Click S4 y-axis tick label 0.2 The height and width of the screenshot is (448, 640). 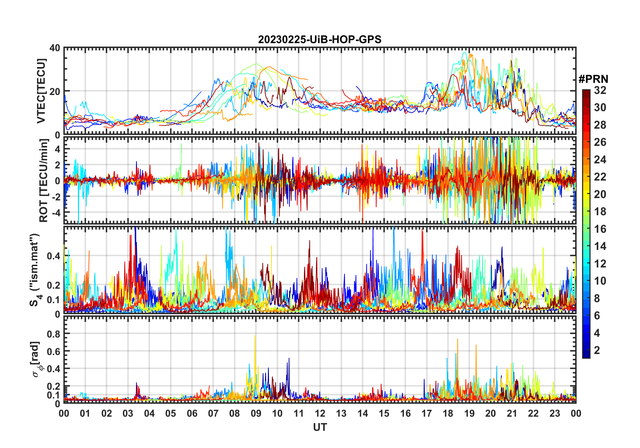tap(54, 285)
